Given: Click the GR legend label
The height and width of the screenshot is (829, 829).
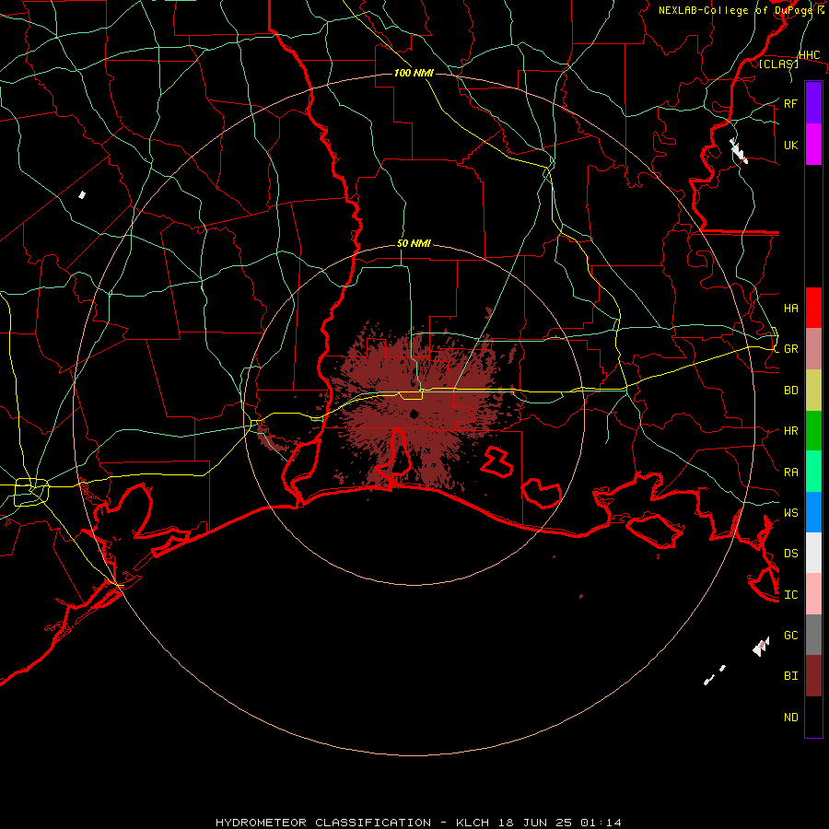Looking at the screenshot, I should point(790,349).
